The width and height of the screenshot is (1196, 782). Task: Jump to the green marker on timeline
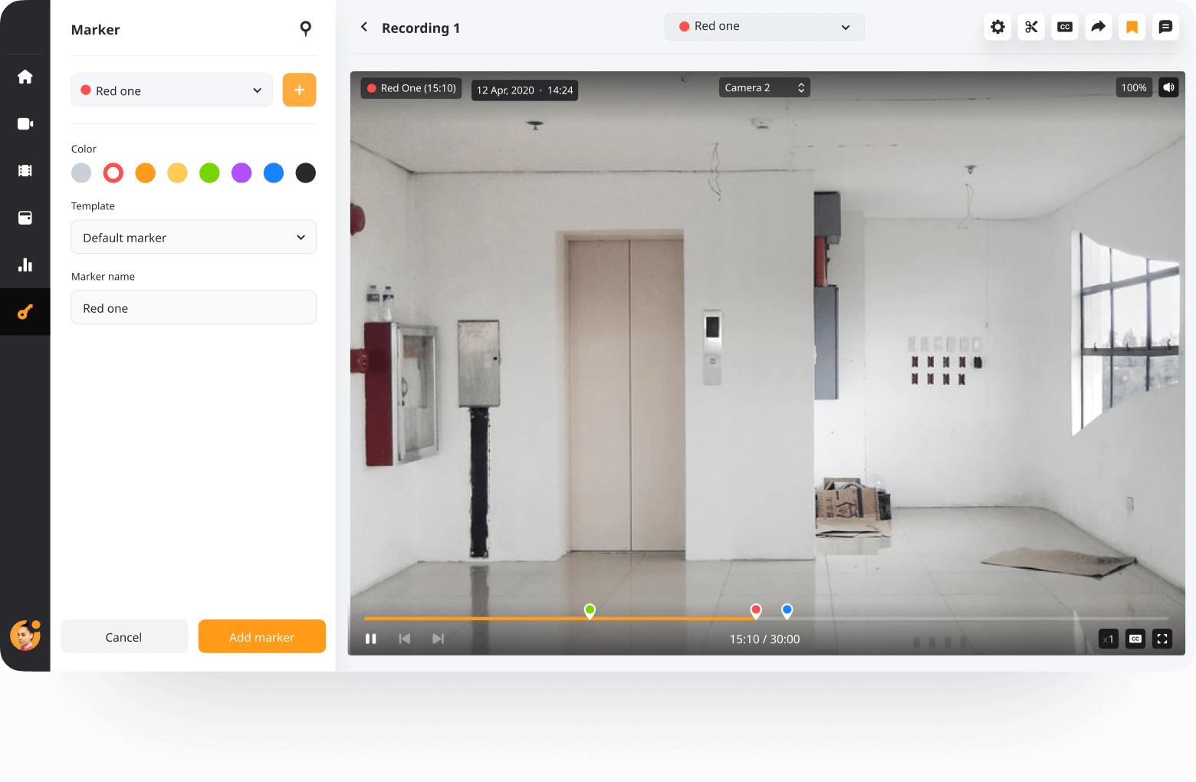(590, 611)
